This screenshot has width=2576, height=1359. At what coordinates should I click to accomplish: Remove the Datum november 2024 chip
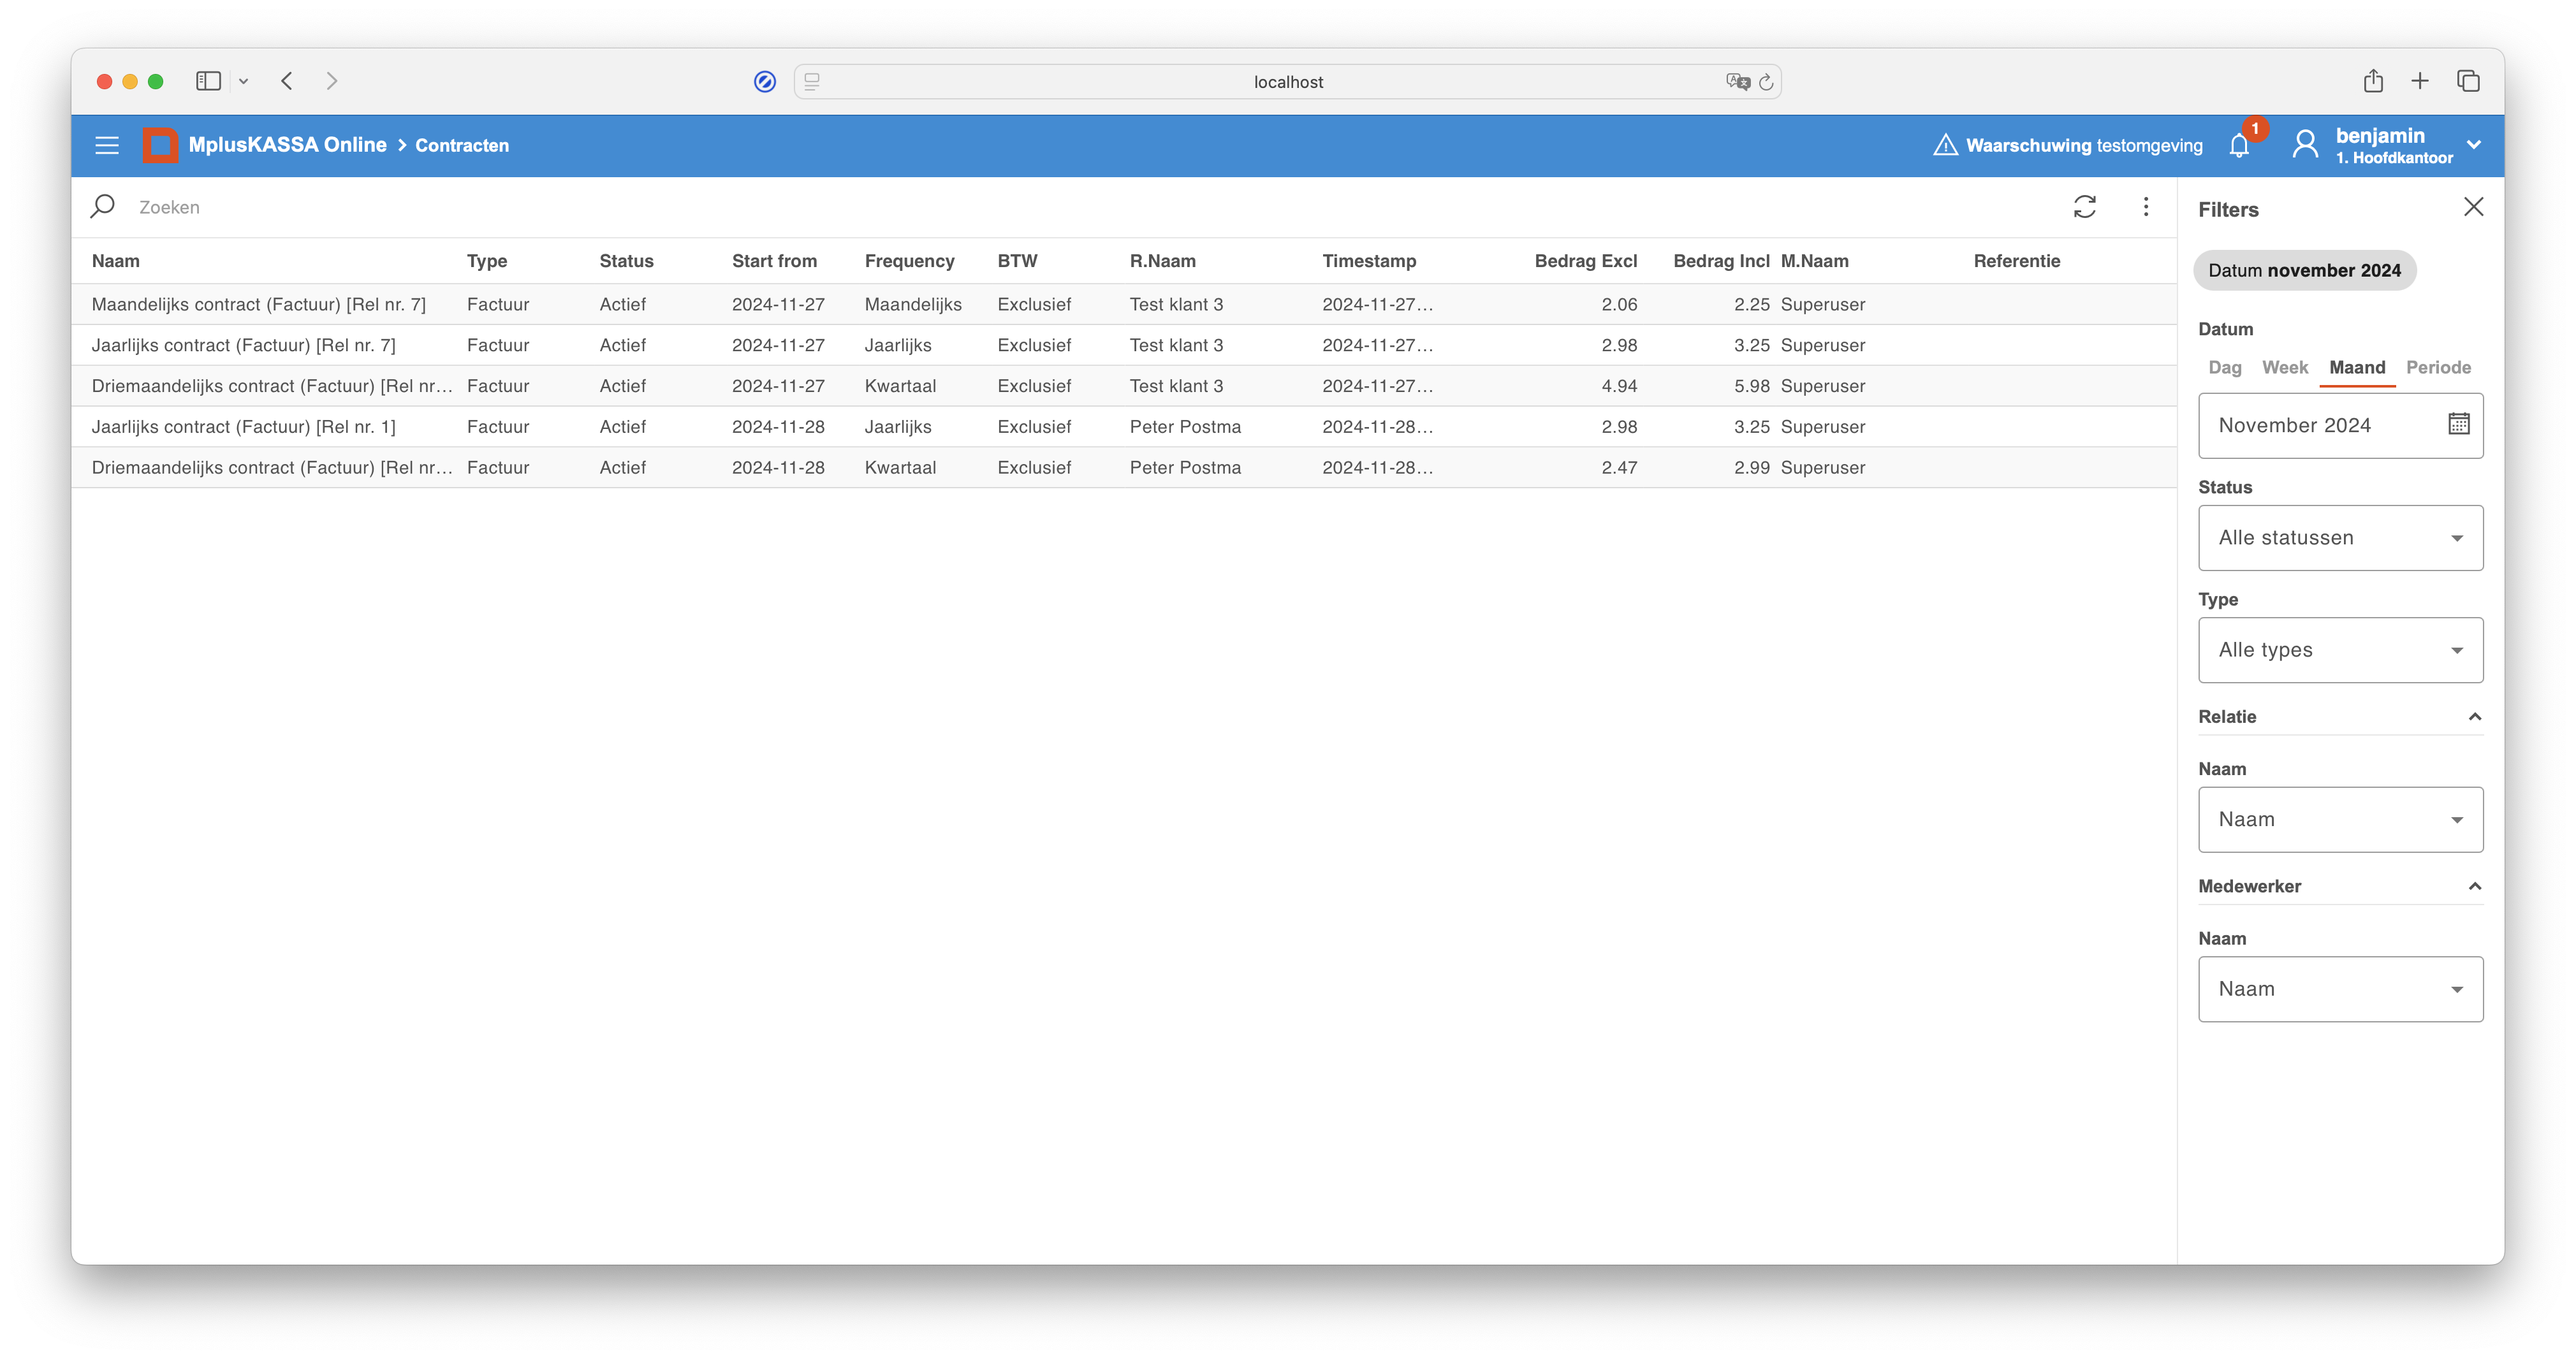[2304, 271]
